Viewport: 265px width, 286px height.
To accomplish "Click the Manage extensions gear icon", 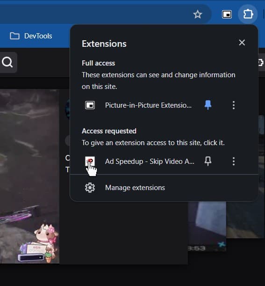I will pyautogui.click(x=90, y=188).
